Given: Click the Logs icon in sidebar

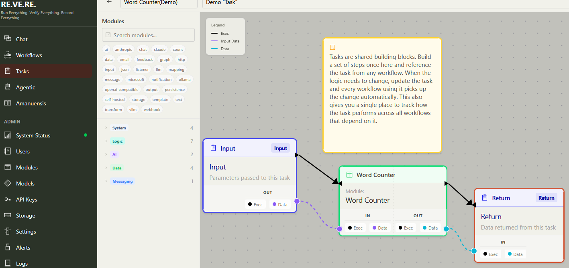Looking at the screenshot, I should pos(8,263).
